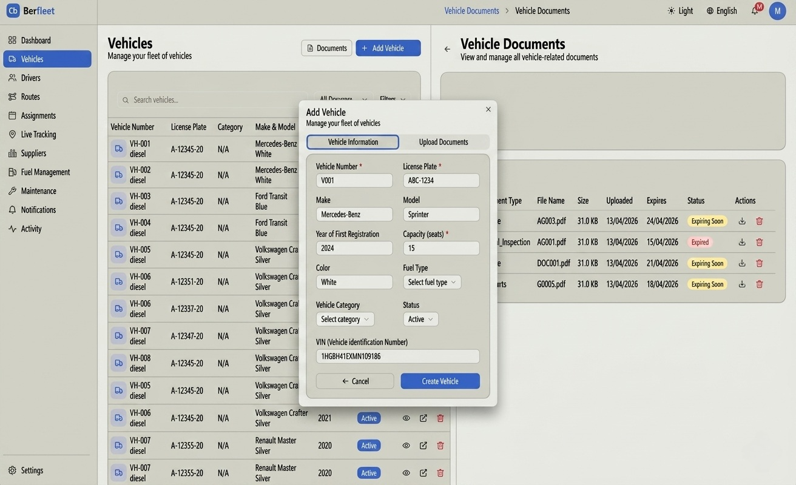Click the Documents button

tap(326, 48)
